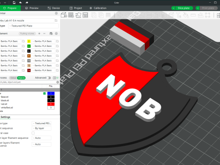This screenshot has width=220, height=165.
Task: Click the Save project icon in title bar
Action: [x=14, y=3]
